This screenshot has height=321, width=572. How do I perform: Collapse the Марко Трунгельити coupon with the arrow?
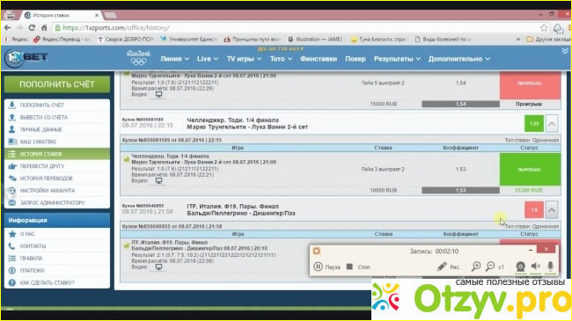point(552,124)
